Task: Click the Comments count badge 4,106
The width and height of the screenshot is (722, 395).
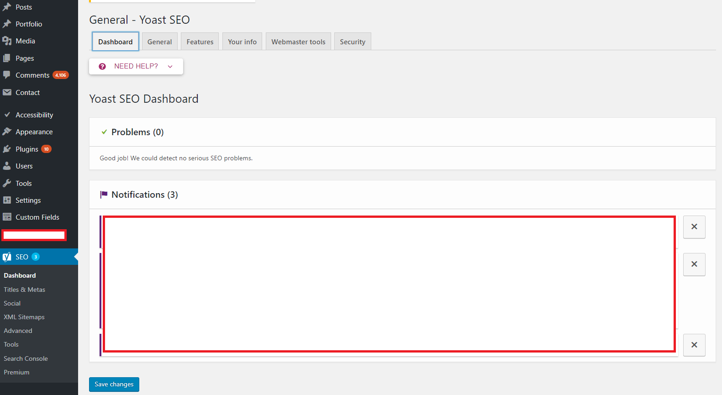Action: pos(61,75)
